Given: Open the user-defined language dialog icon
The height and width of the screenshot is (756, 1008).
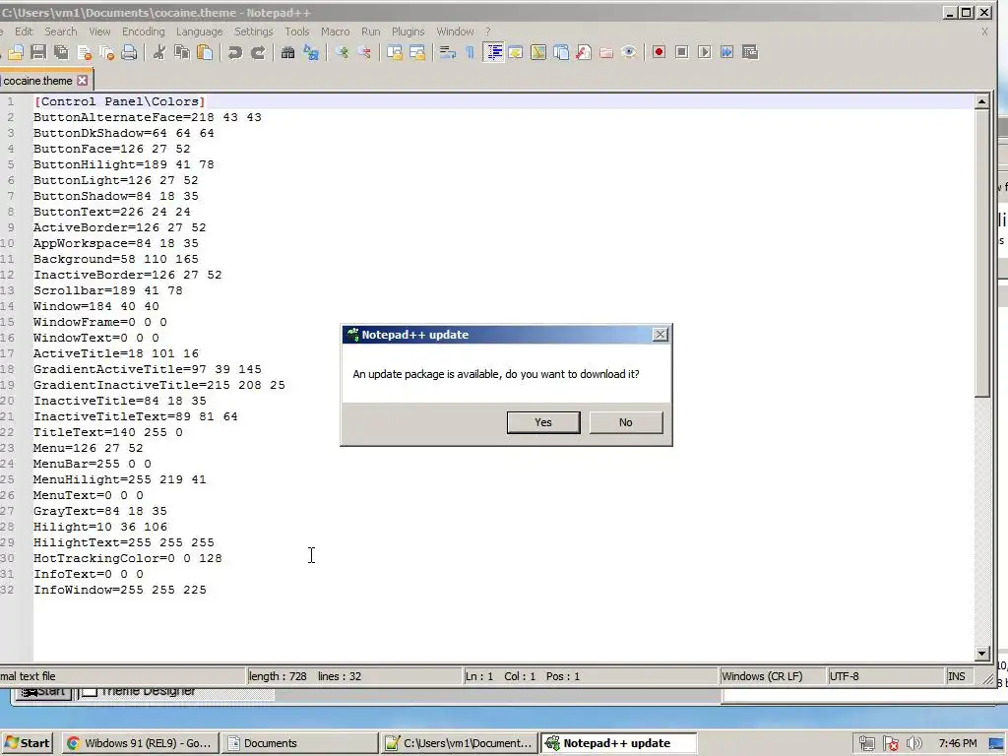Looking at the screenshot, I should pyautogui.click(x=516, y=53).
